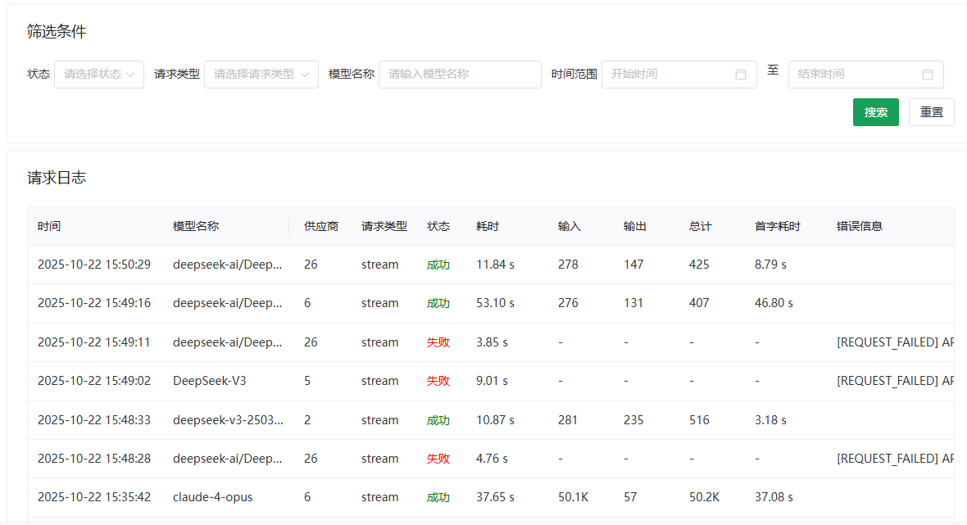This screenshot has height=525, width=967.
Task: Open the request type dropdown
Action: [x=261, y=75]
